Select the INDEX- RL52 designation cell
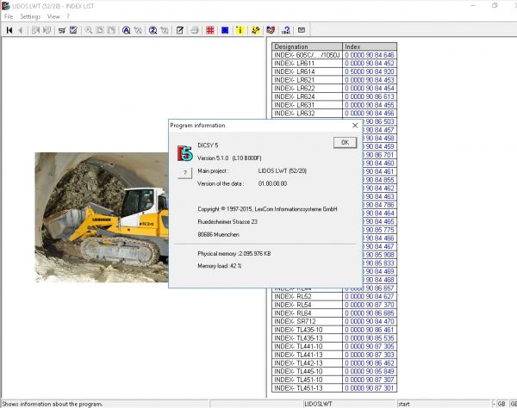The width and height of the screenshot is (517, 408). pyautogui.click(x=308, y=296)
